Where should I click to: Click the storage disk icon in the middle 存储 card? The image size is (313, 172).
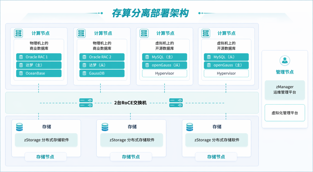[105, 127]
